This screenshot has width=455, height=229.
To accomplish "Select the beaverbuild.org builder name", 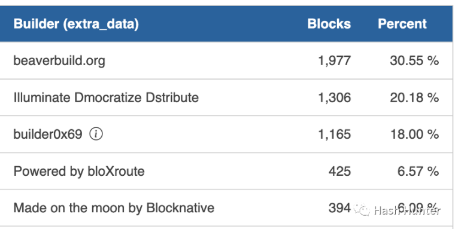I will [x=59, y=61].
